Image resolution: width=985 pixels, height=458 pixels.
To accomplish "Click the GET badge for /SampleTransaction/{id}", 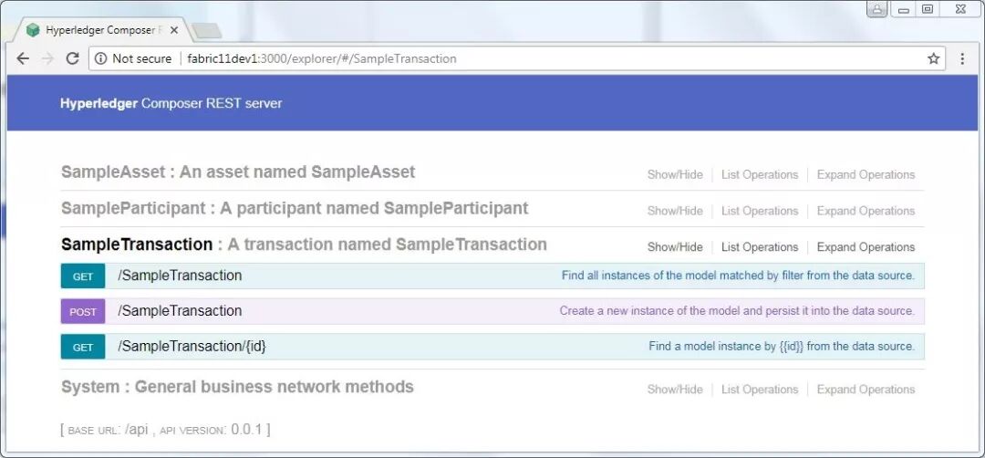I will pos(83,347).
